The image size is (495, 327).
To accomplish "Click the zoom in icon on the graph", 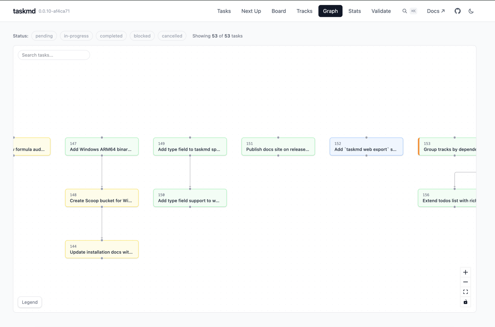I will [x=465, y=272].
